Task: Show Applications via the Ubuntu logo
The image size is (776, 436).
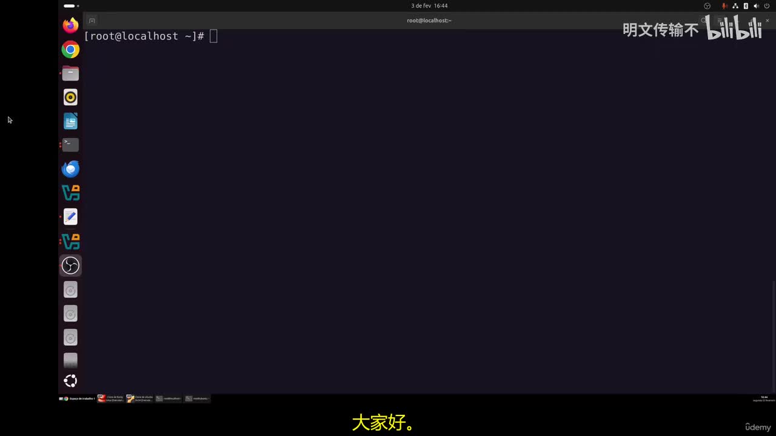Action: (x=70, y=381)
